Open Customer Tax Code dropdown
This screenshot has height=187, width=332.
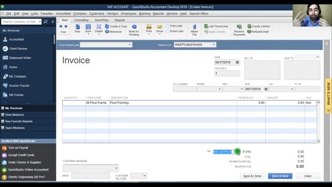pos(144,176)
